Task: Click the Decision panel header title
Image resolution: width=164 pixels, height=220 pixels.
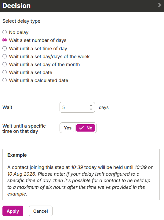Action: 16,6
